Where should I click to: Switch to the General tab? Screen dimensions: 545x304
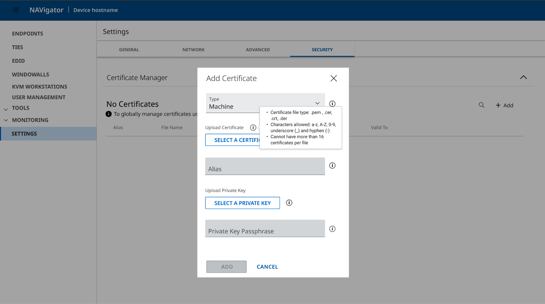pyautogui.click(x=129, y=50)
